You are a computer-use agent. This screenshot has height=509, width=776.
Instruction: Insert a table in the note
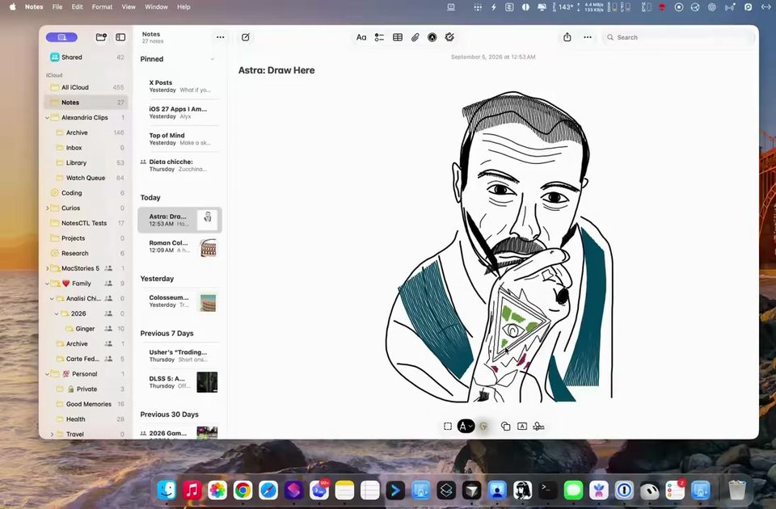pos(398,37)
